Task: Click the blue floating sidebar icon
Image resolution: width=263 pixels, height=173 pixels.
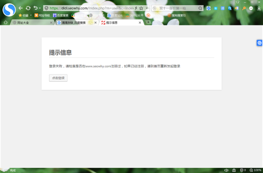Action: coord(259,43)
